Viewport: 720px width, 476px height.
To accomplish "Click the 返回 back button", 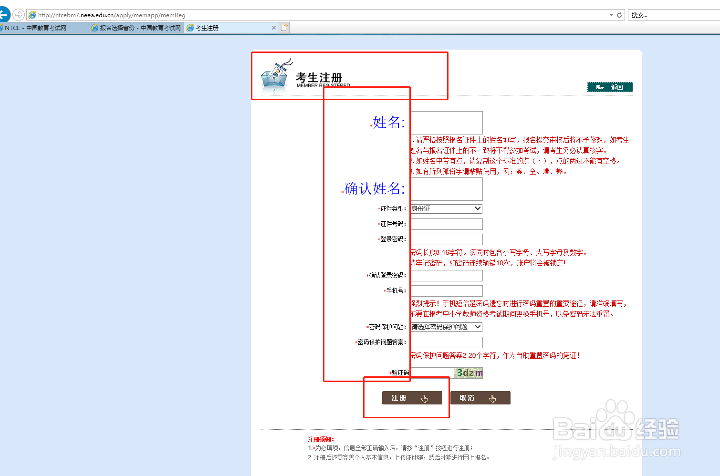I will click(x=610, y=87).
